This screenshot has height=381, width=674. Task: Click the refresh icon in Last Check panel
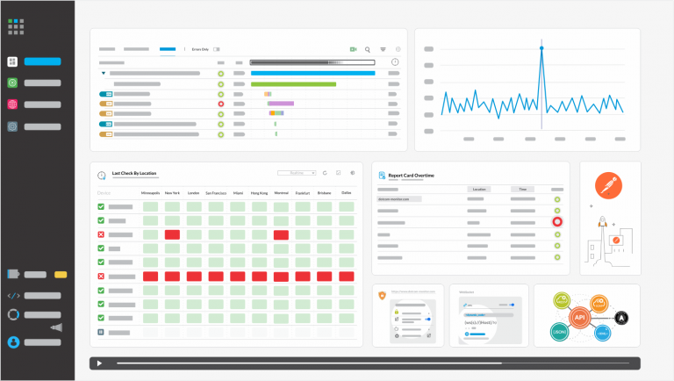point(325,173)
